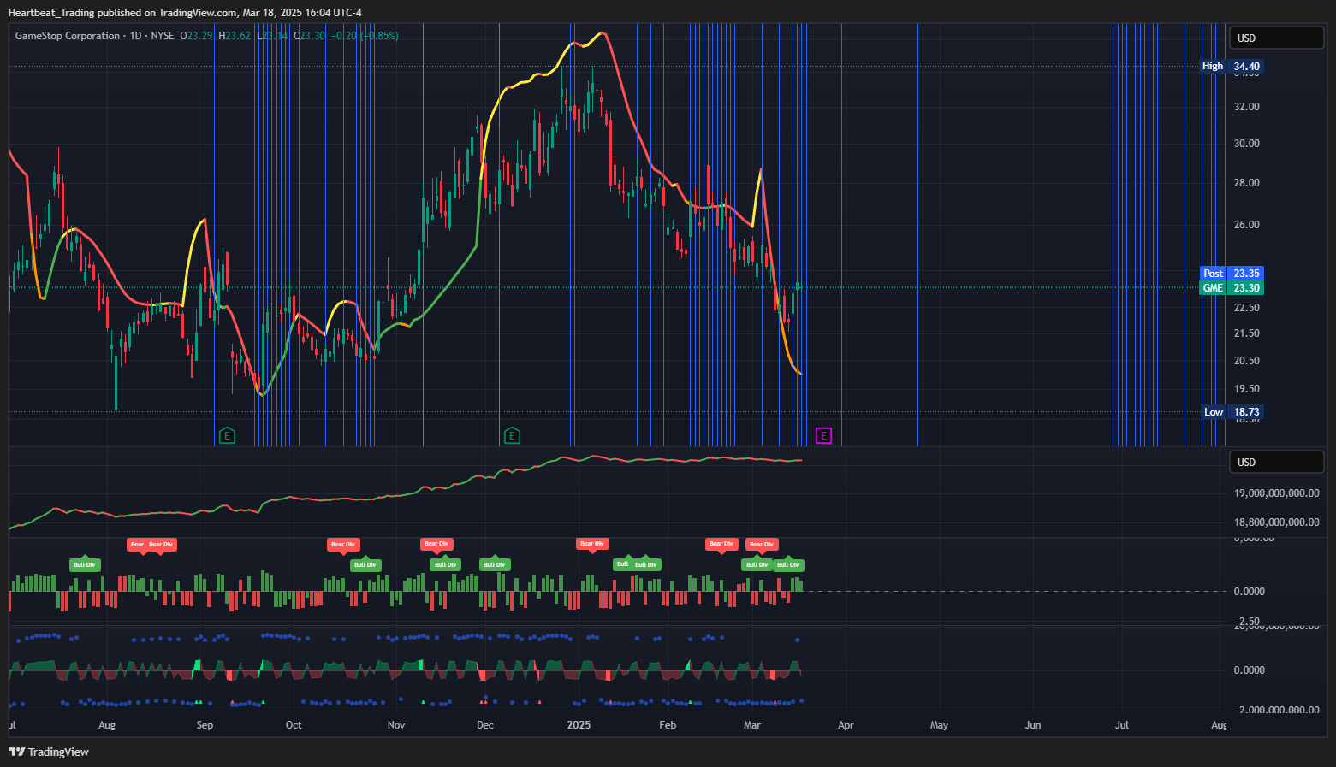Image resolution: width=1336 pixels, height=767 pixels.
Task: Click the 21.50 price axis label
Action: click(x=1246, y=333)
